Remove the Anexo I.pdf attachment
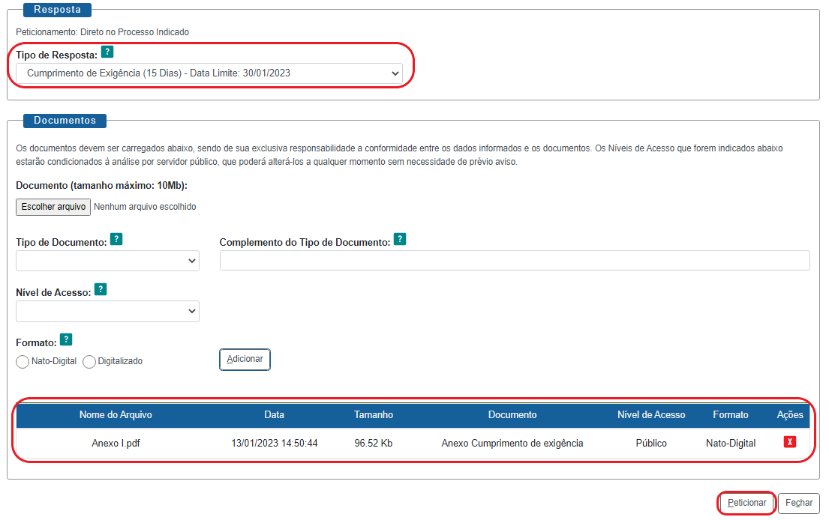 789,442
